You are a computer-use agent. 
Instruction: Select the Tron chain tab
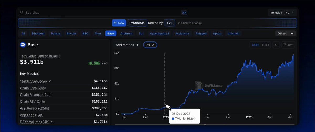[x=98, y=33]
